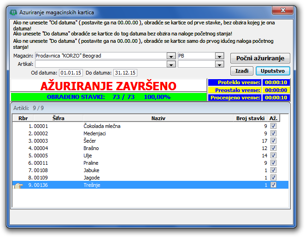Toggle the Až. checkbox for Šećer
The image size is (305, 237).
pos(273,141)
